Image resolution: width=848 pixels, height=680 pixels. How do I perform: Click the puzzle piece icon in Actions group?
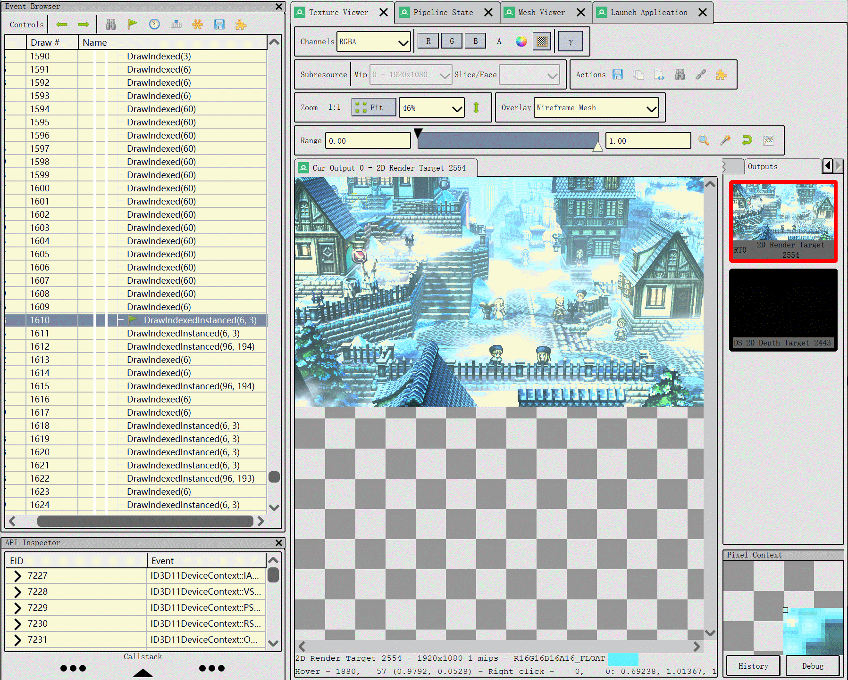(722, 74)
